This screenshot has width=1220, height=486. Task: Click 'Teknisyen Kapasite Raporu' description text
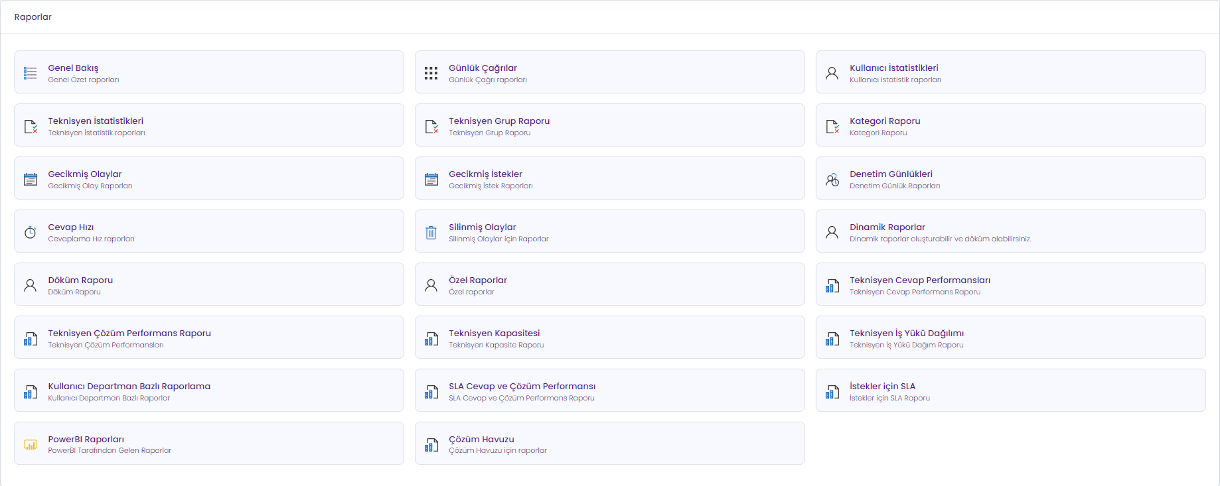(496, 345)
